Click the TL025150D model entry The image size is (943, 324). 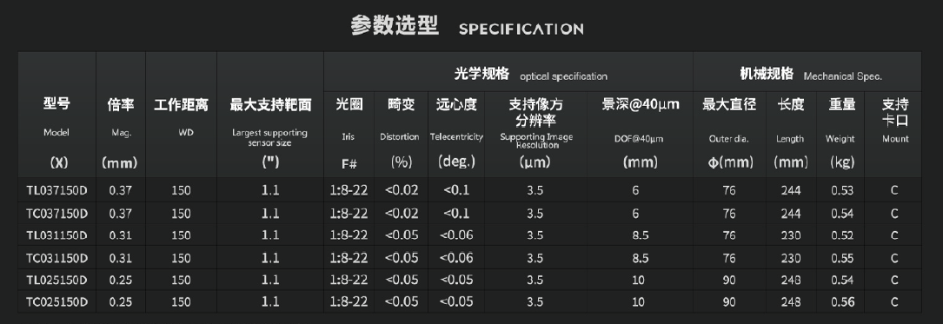(57, 280)
